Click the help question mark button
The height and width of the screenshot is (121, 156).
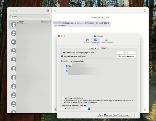tap(135, 115)
